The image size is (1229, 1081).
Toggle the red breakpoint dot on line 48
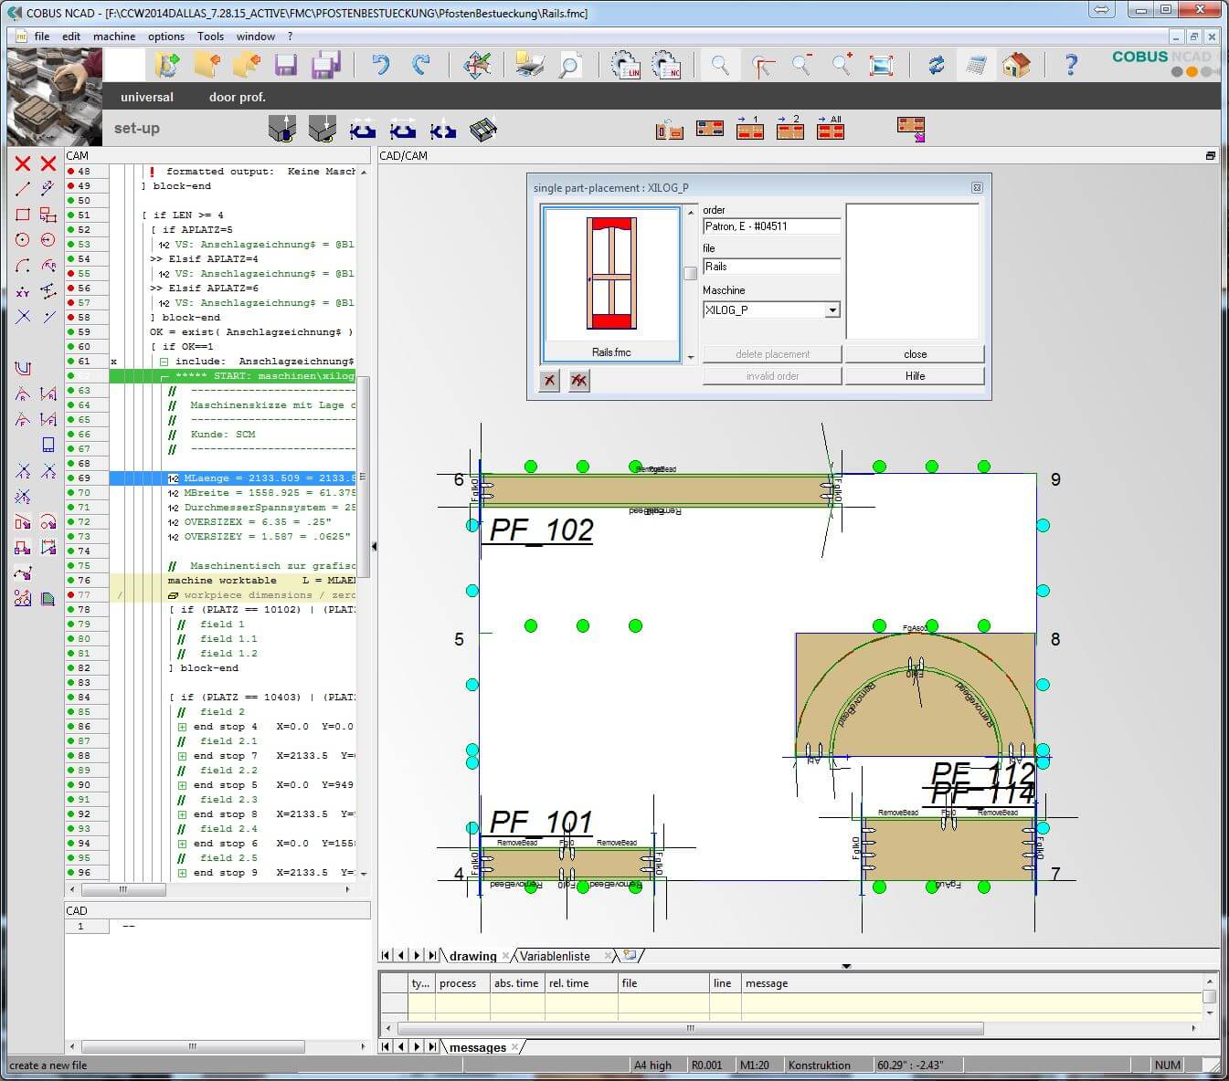[71, 172]
